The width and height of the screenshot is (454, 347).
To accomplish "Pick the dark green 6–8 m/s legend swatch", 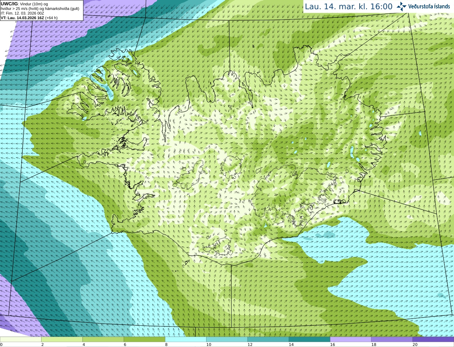I will [x=144, y=340].
